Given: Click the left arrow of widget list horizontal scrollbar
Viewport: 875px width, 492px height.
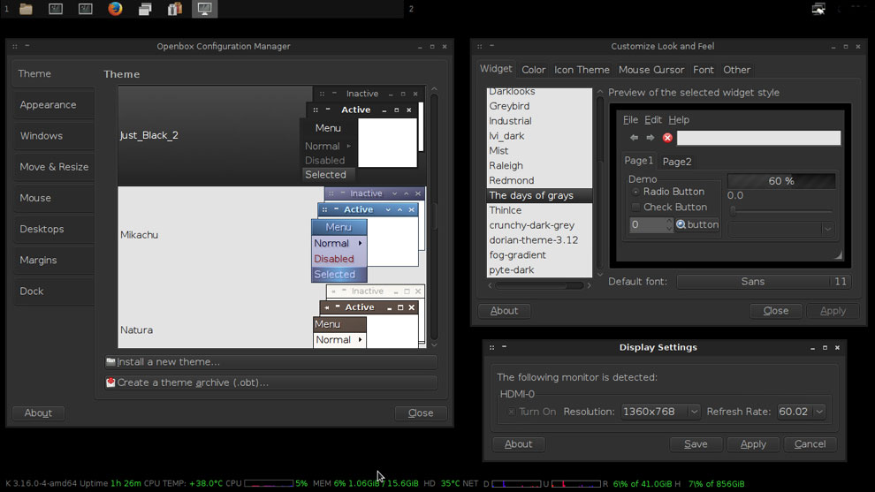Looking at the screenshot, I should (x=490, y=285).
